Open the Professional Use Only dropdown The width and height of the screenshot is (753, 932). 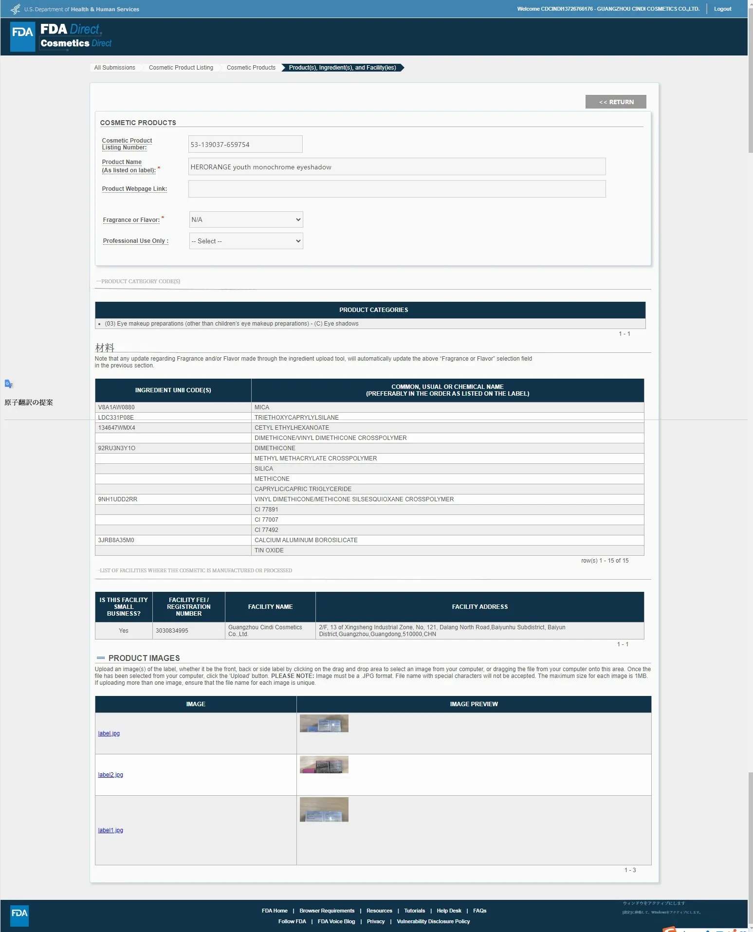[x=246, y=241]
